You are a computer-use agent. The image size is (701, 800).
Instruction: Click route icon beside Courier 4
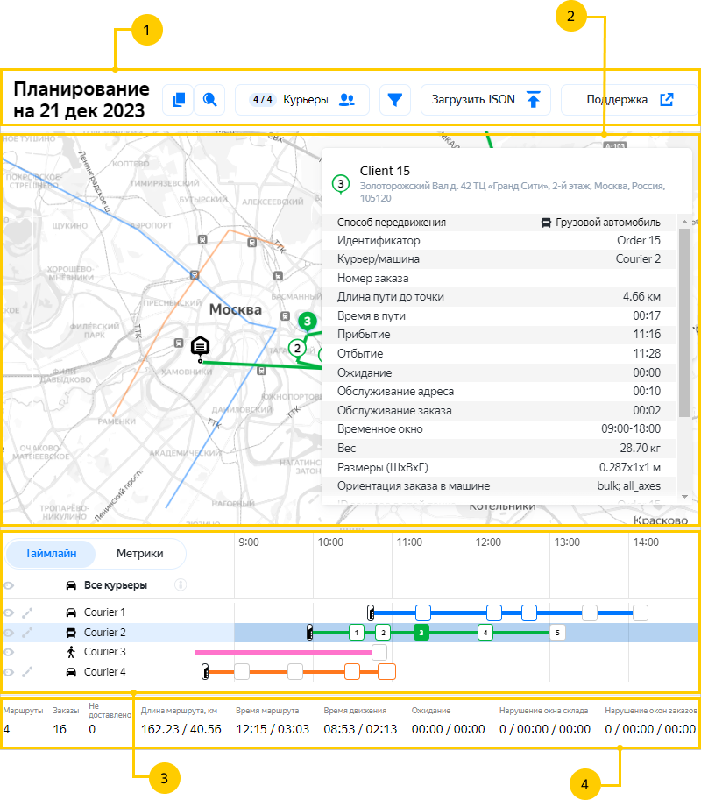[x=28, y=672]
